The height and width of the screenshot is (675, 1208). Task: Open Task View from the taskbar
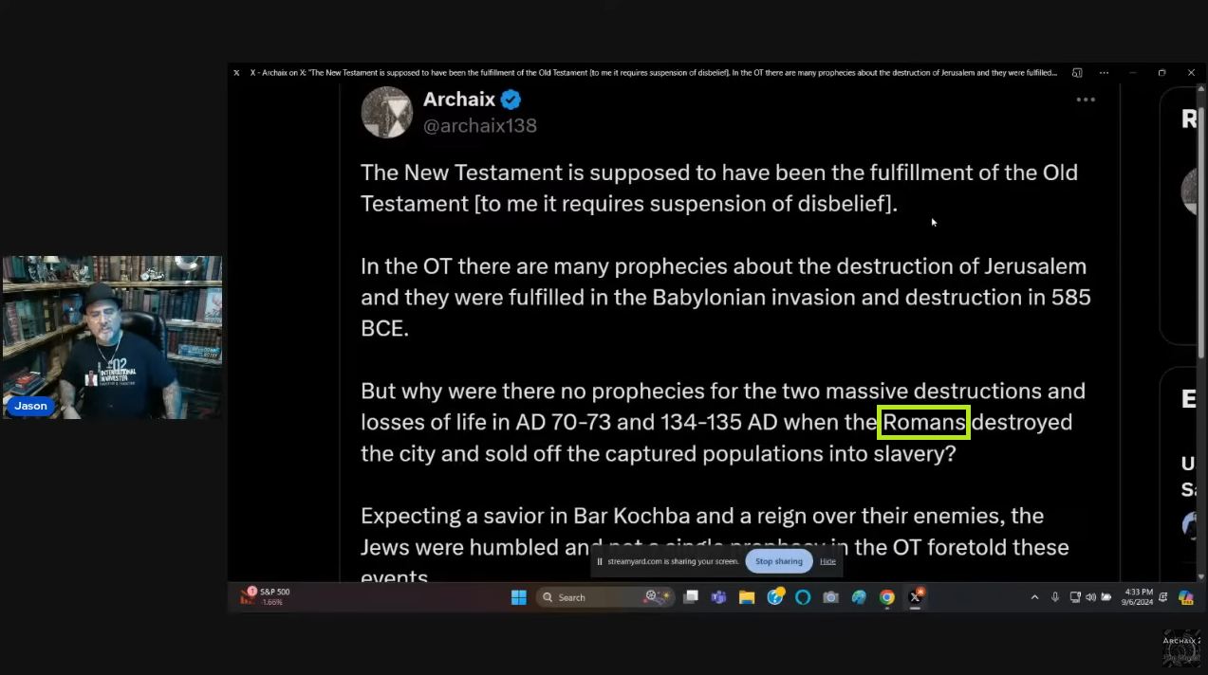tap(692, 597)
